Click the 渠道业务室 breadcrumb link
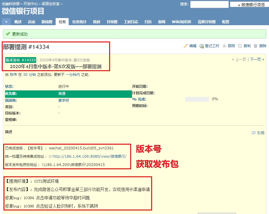 [51, 4]
